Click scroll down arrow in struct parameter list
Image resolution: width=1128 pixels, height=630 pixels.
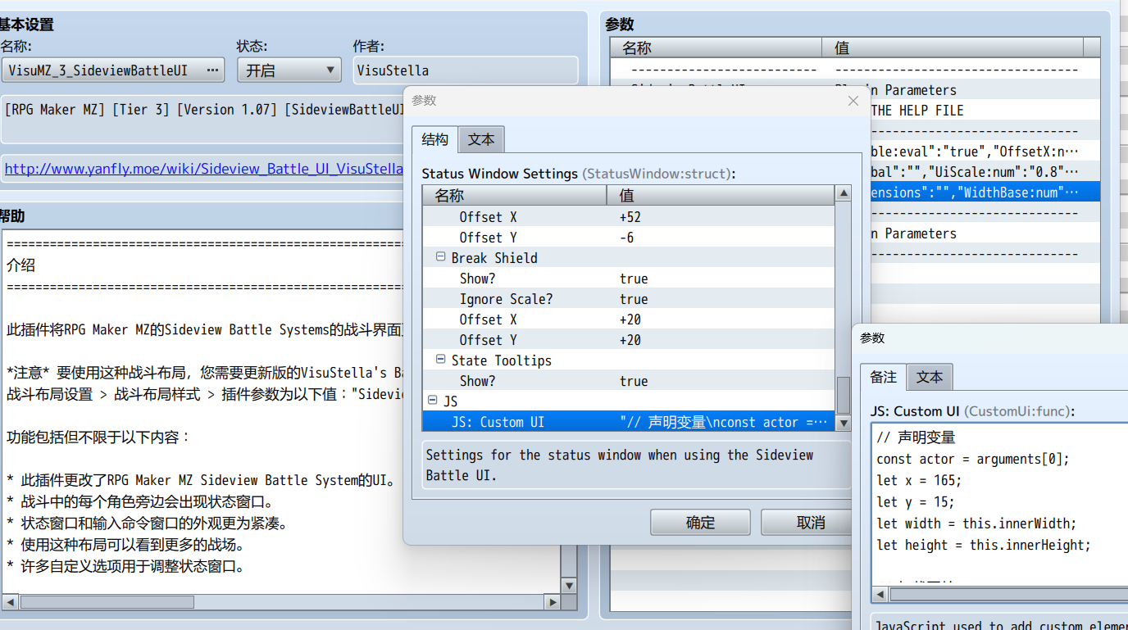843,424
